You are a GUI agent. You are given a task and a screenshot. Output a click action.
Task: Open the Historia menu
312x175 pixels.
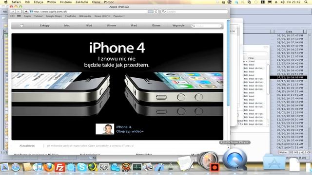(66, 2)
